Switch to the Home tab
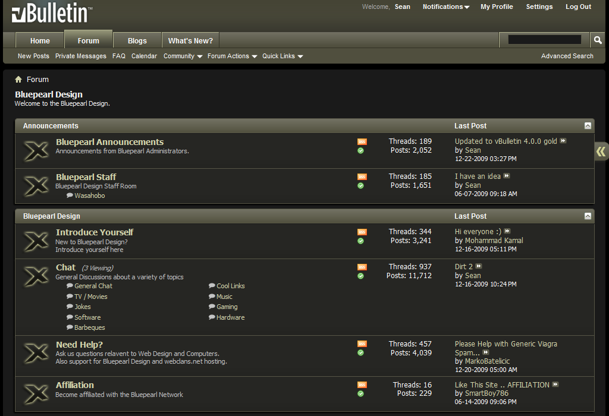609x416 pixels. 40,40
